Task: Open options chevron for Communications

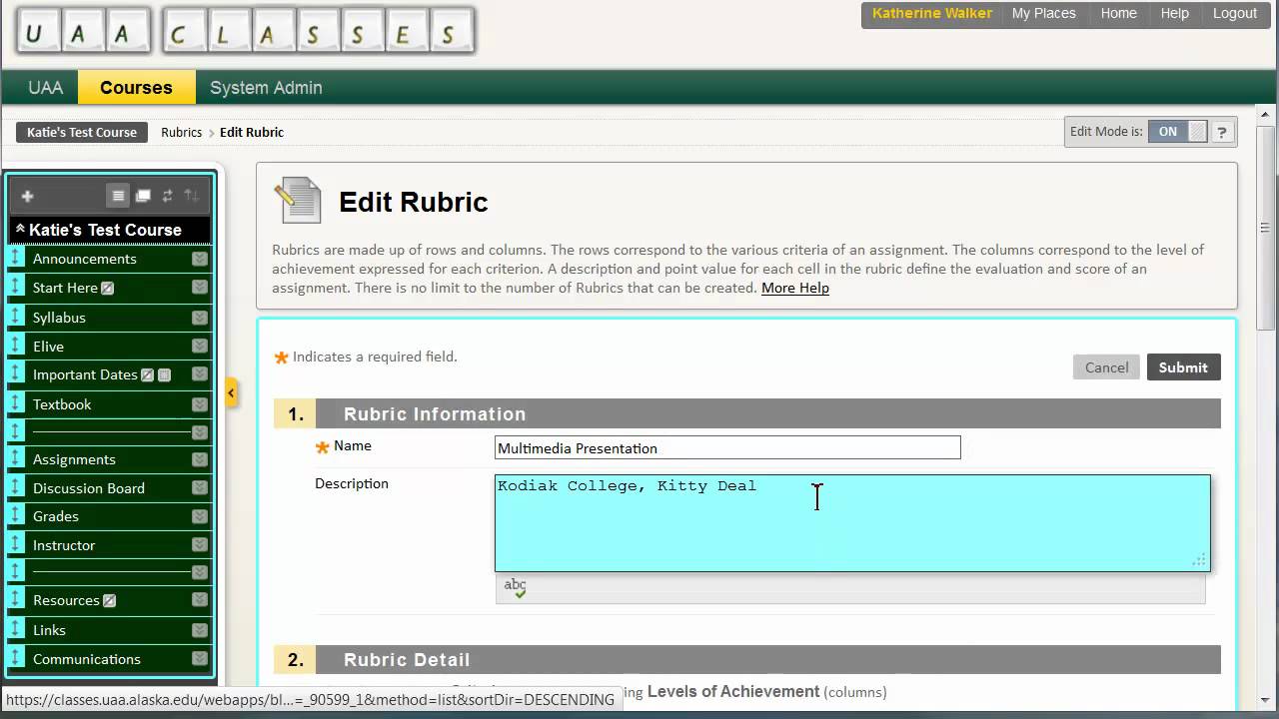Action: 200,659
